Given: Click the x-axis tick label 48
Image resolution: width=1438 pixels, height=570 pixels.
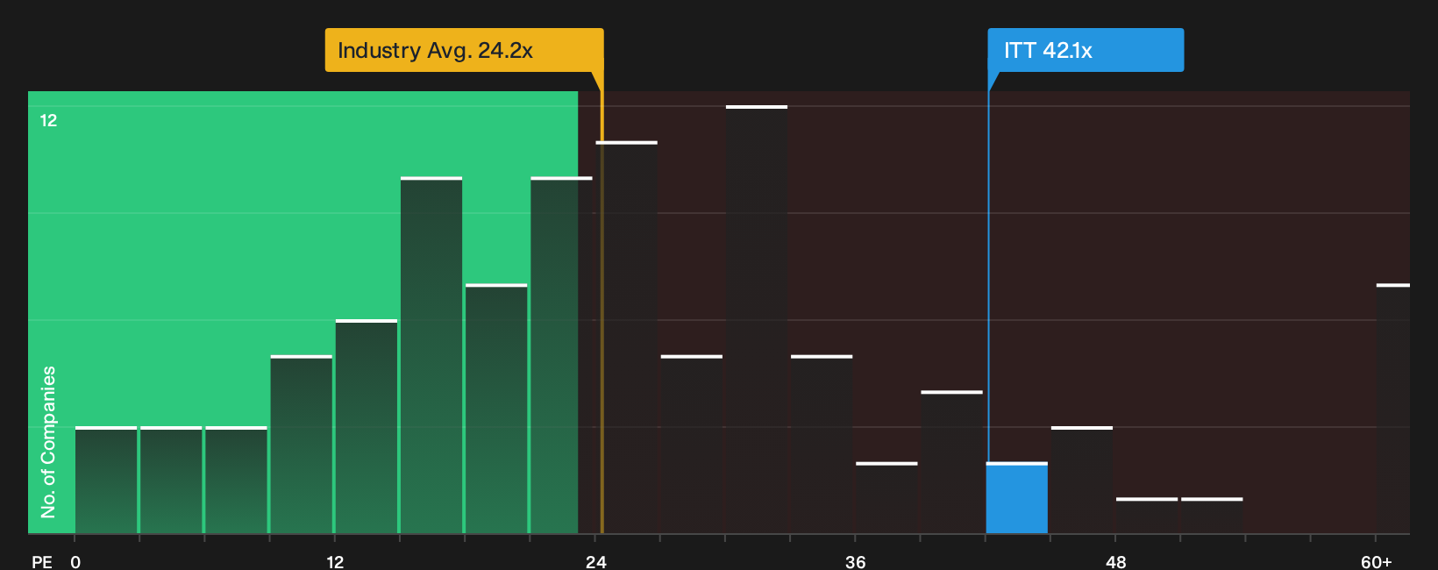Looking at the screenshot, I should pos(1116,562).
